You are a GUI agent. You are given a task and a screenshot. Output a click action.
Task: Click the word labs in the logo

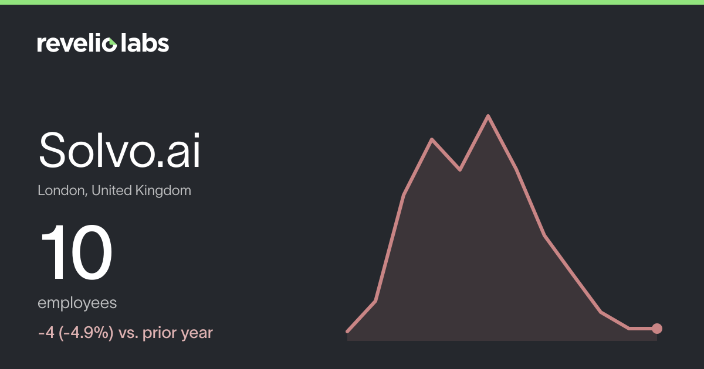pyautogui.click(x=145, y=43)
